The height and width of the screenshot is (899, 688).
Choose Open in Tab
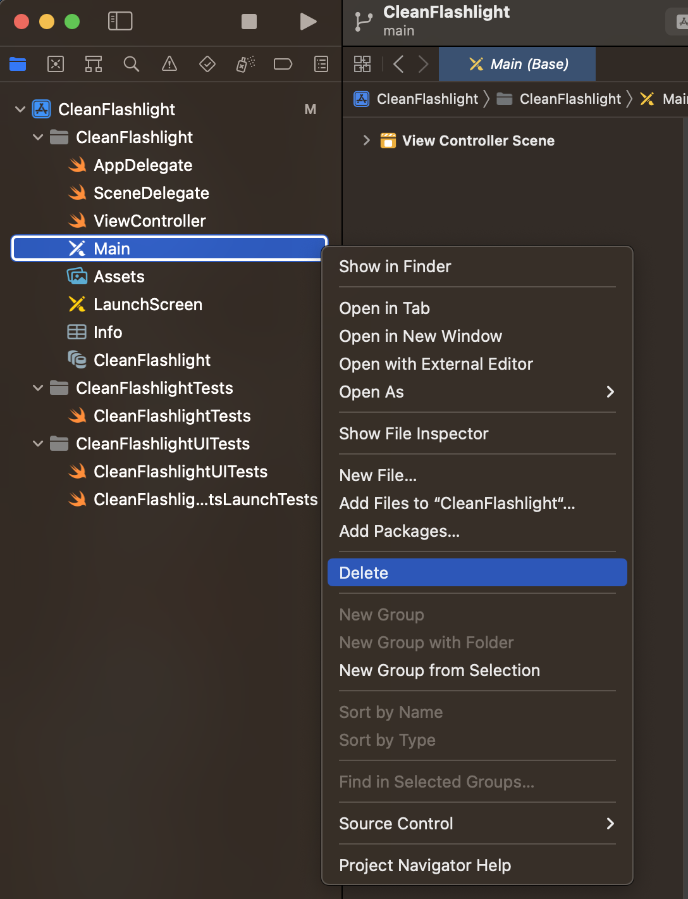477,308
